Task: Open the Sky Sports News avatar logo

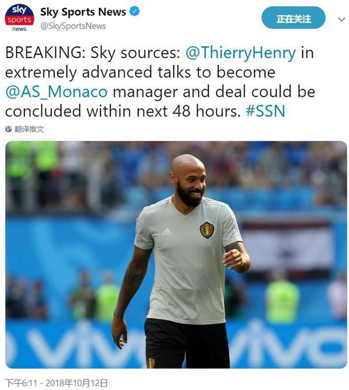Action: (19, 18)
